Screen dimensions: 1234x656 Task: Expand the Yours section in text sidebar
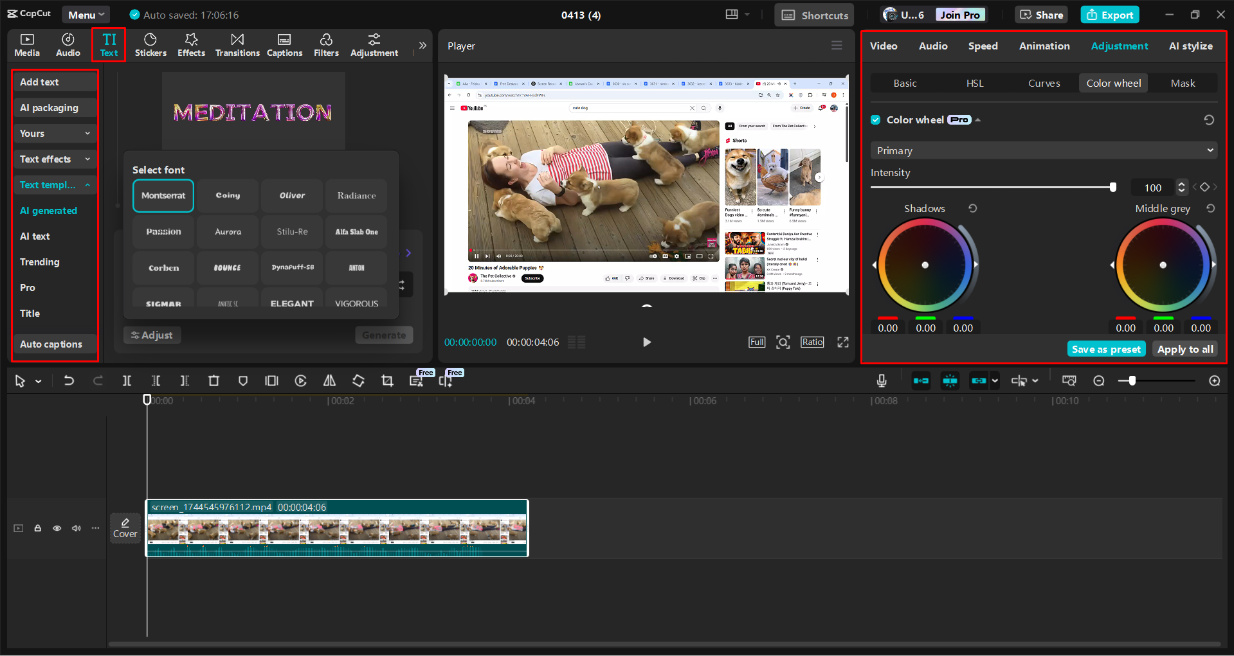[55, 133]
